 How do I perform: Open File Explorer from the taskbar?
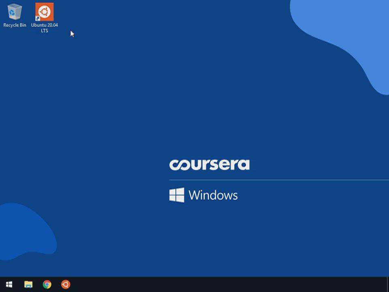[x=28, y=284]
